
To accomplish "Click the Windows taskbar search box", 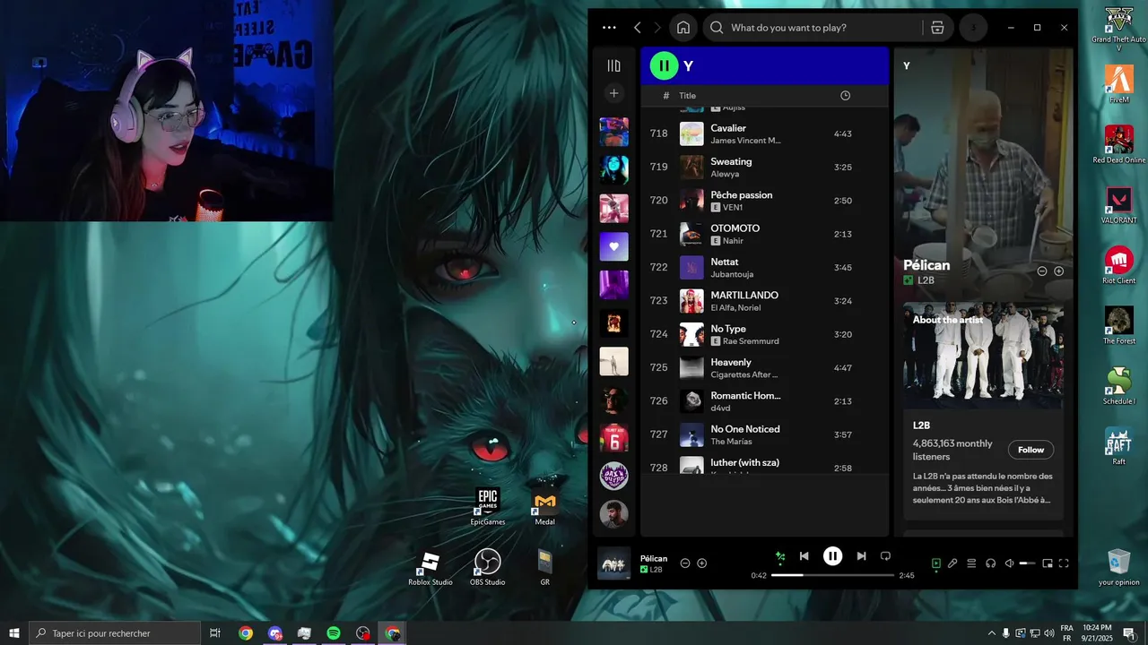I will click(x=115, y=633).
